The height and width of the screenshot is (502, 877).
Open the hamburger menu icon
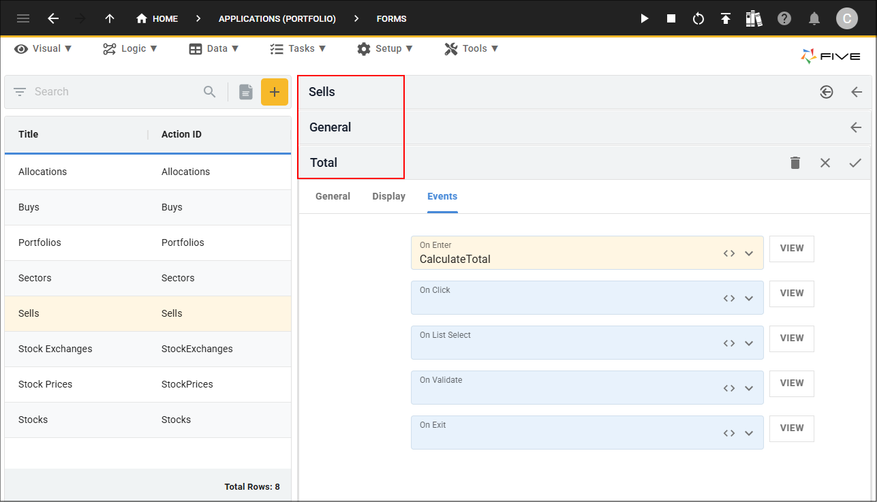(23, 18)
